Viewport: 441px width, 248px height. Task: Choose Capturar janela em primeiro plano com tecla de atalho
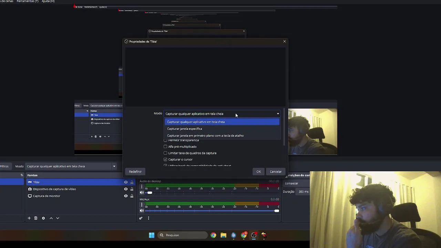coord(222,136)
